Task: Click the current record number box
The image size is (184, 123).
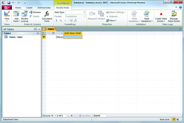Action: pos(62,116)
